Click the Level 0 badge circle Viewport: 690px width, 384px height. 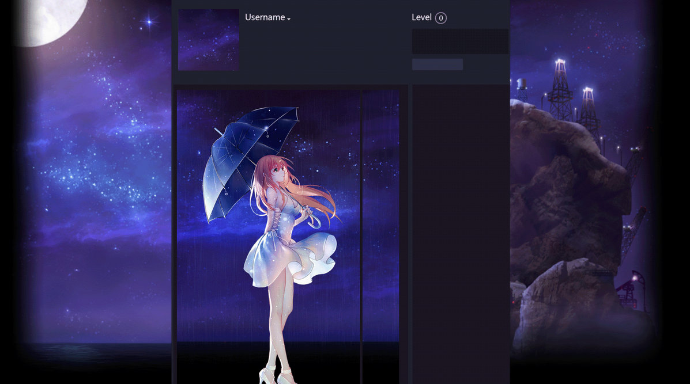point(440,18)
